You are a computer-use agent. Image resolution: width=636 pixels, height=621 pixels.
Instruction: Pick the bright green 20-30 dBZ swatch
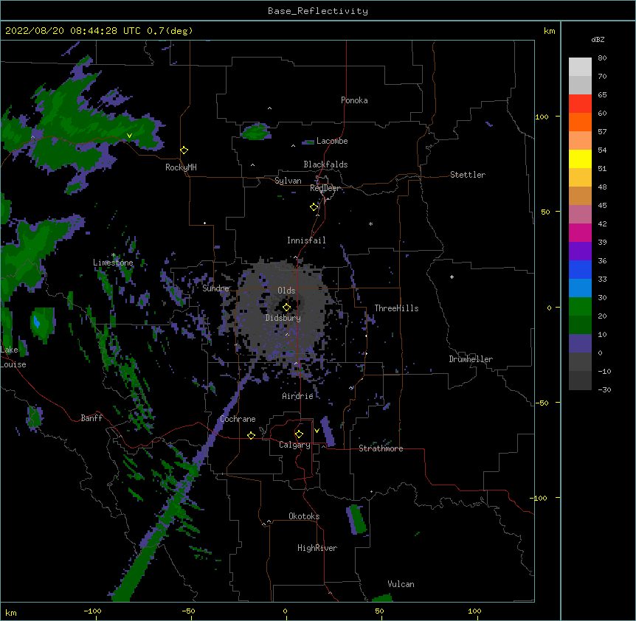pyautogui.click(x=580, y=307)
